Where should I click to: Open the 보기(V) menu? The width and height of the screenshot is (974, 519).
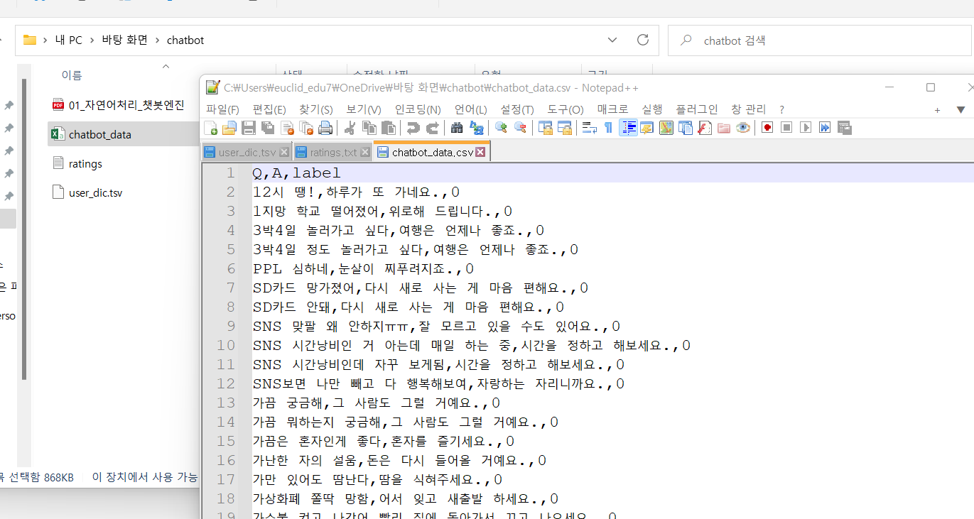pyautogui.click(x=363, y=109)
